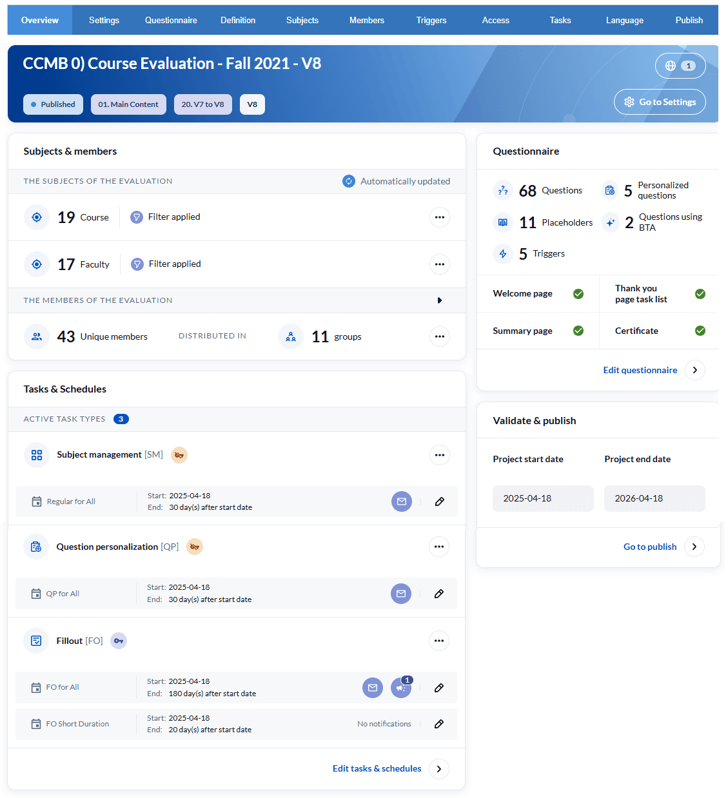Expand the members of the evaluation section
Image resolution: width=728 pixels, height=798 pixels.
click(x=440, y=300)
